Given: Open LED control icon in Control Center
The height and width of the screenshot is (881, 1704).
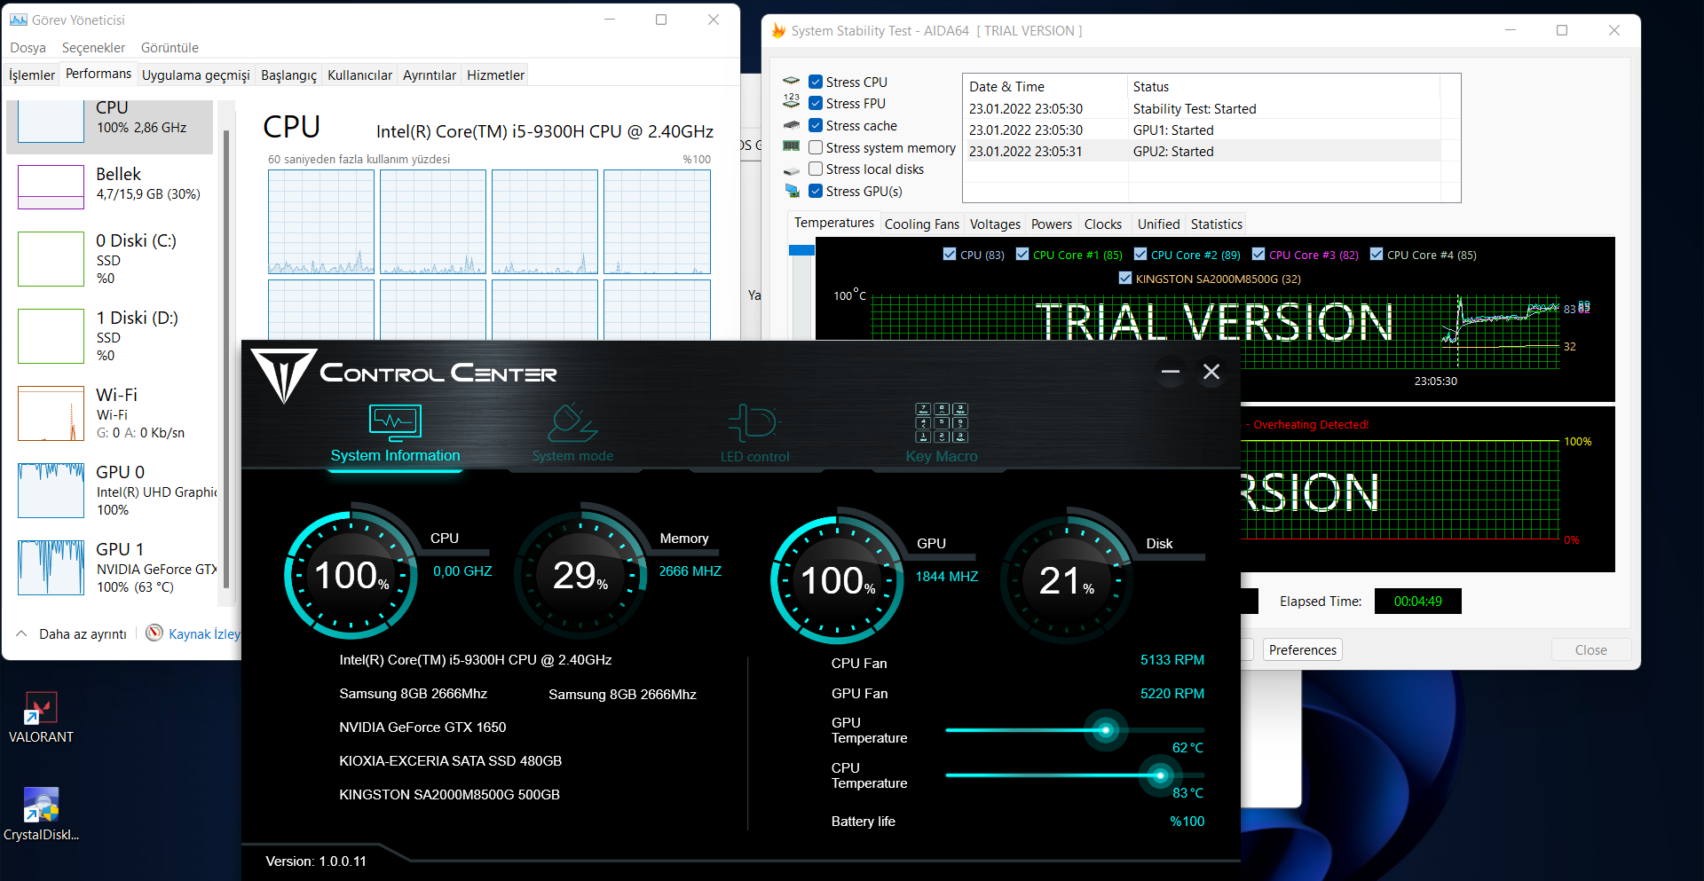Looking at the screenshot, I should click(x=753, y=423).
